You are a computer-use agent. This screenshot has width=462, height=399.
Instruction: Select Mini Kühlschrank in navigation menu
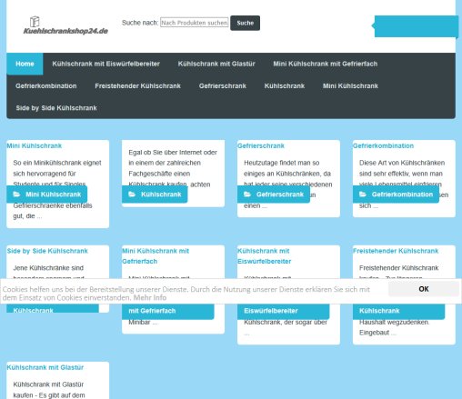(x=350, y=86)
